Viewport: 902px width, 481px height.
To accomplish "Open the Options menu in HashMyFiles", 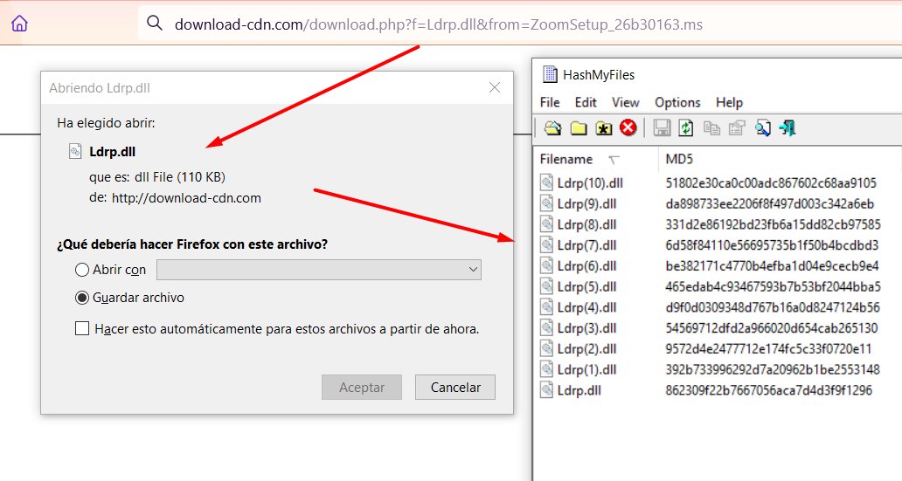I will point(677,102).
